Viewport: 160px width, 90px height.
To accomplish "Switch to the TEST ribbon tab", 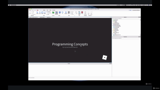I will (47, 10).
